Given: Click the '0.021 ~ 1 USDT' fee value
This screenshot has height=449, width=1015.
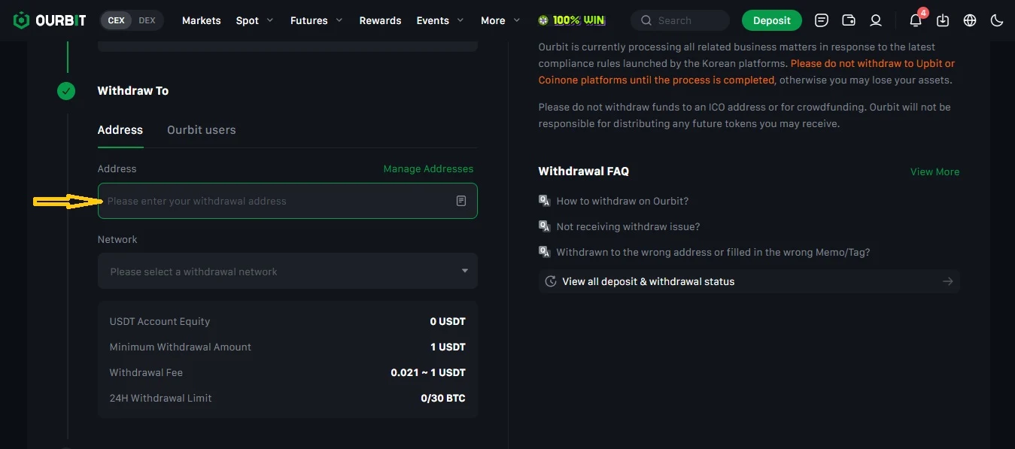Looking at the screenshot, I should (428, 372).
